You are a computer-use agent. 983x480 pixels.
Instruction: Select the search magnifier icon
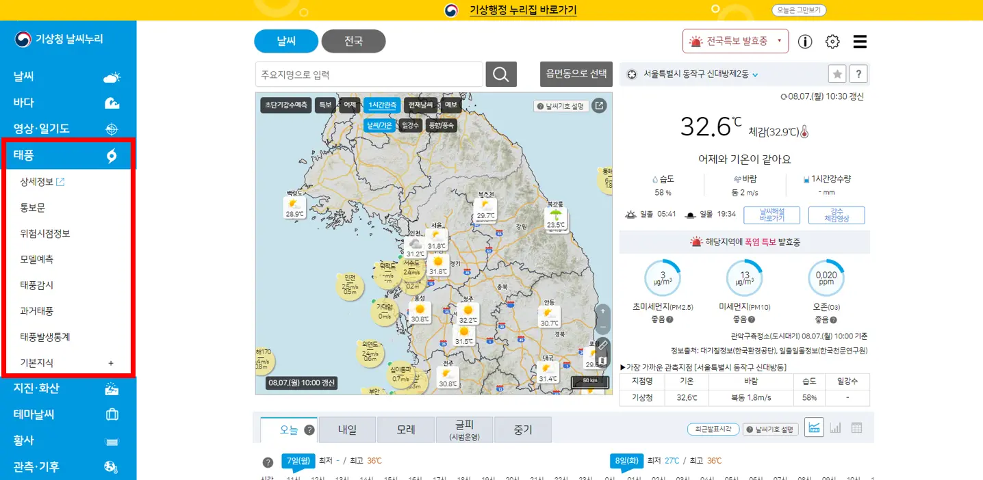point(500,74)
